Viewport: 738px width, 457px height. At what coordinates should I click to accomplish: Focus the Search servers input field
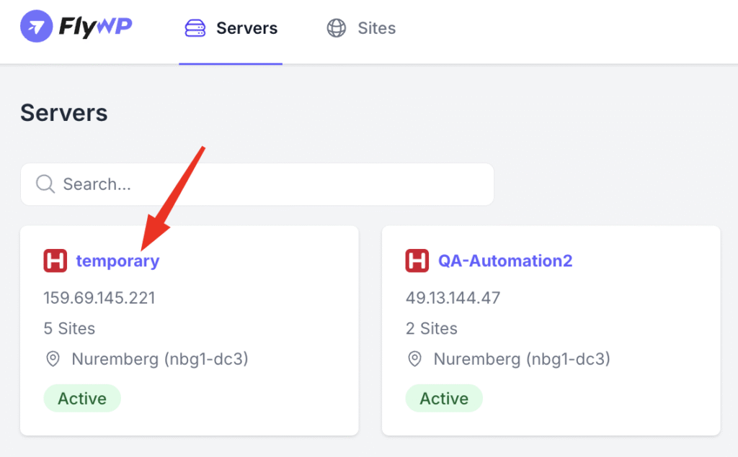click(257, 184)
